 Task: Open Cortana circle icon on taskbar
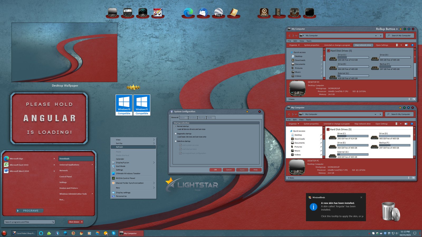point(41,233)
